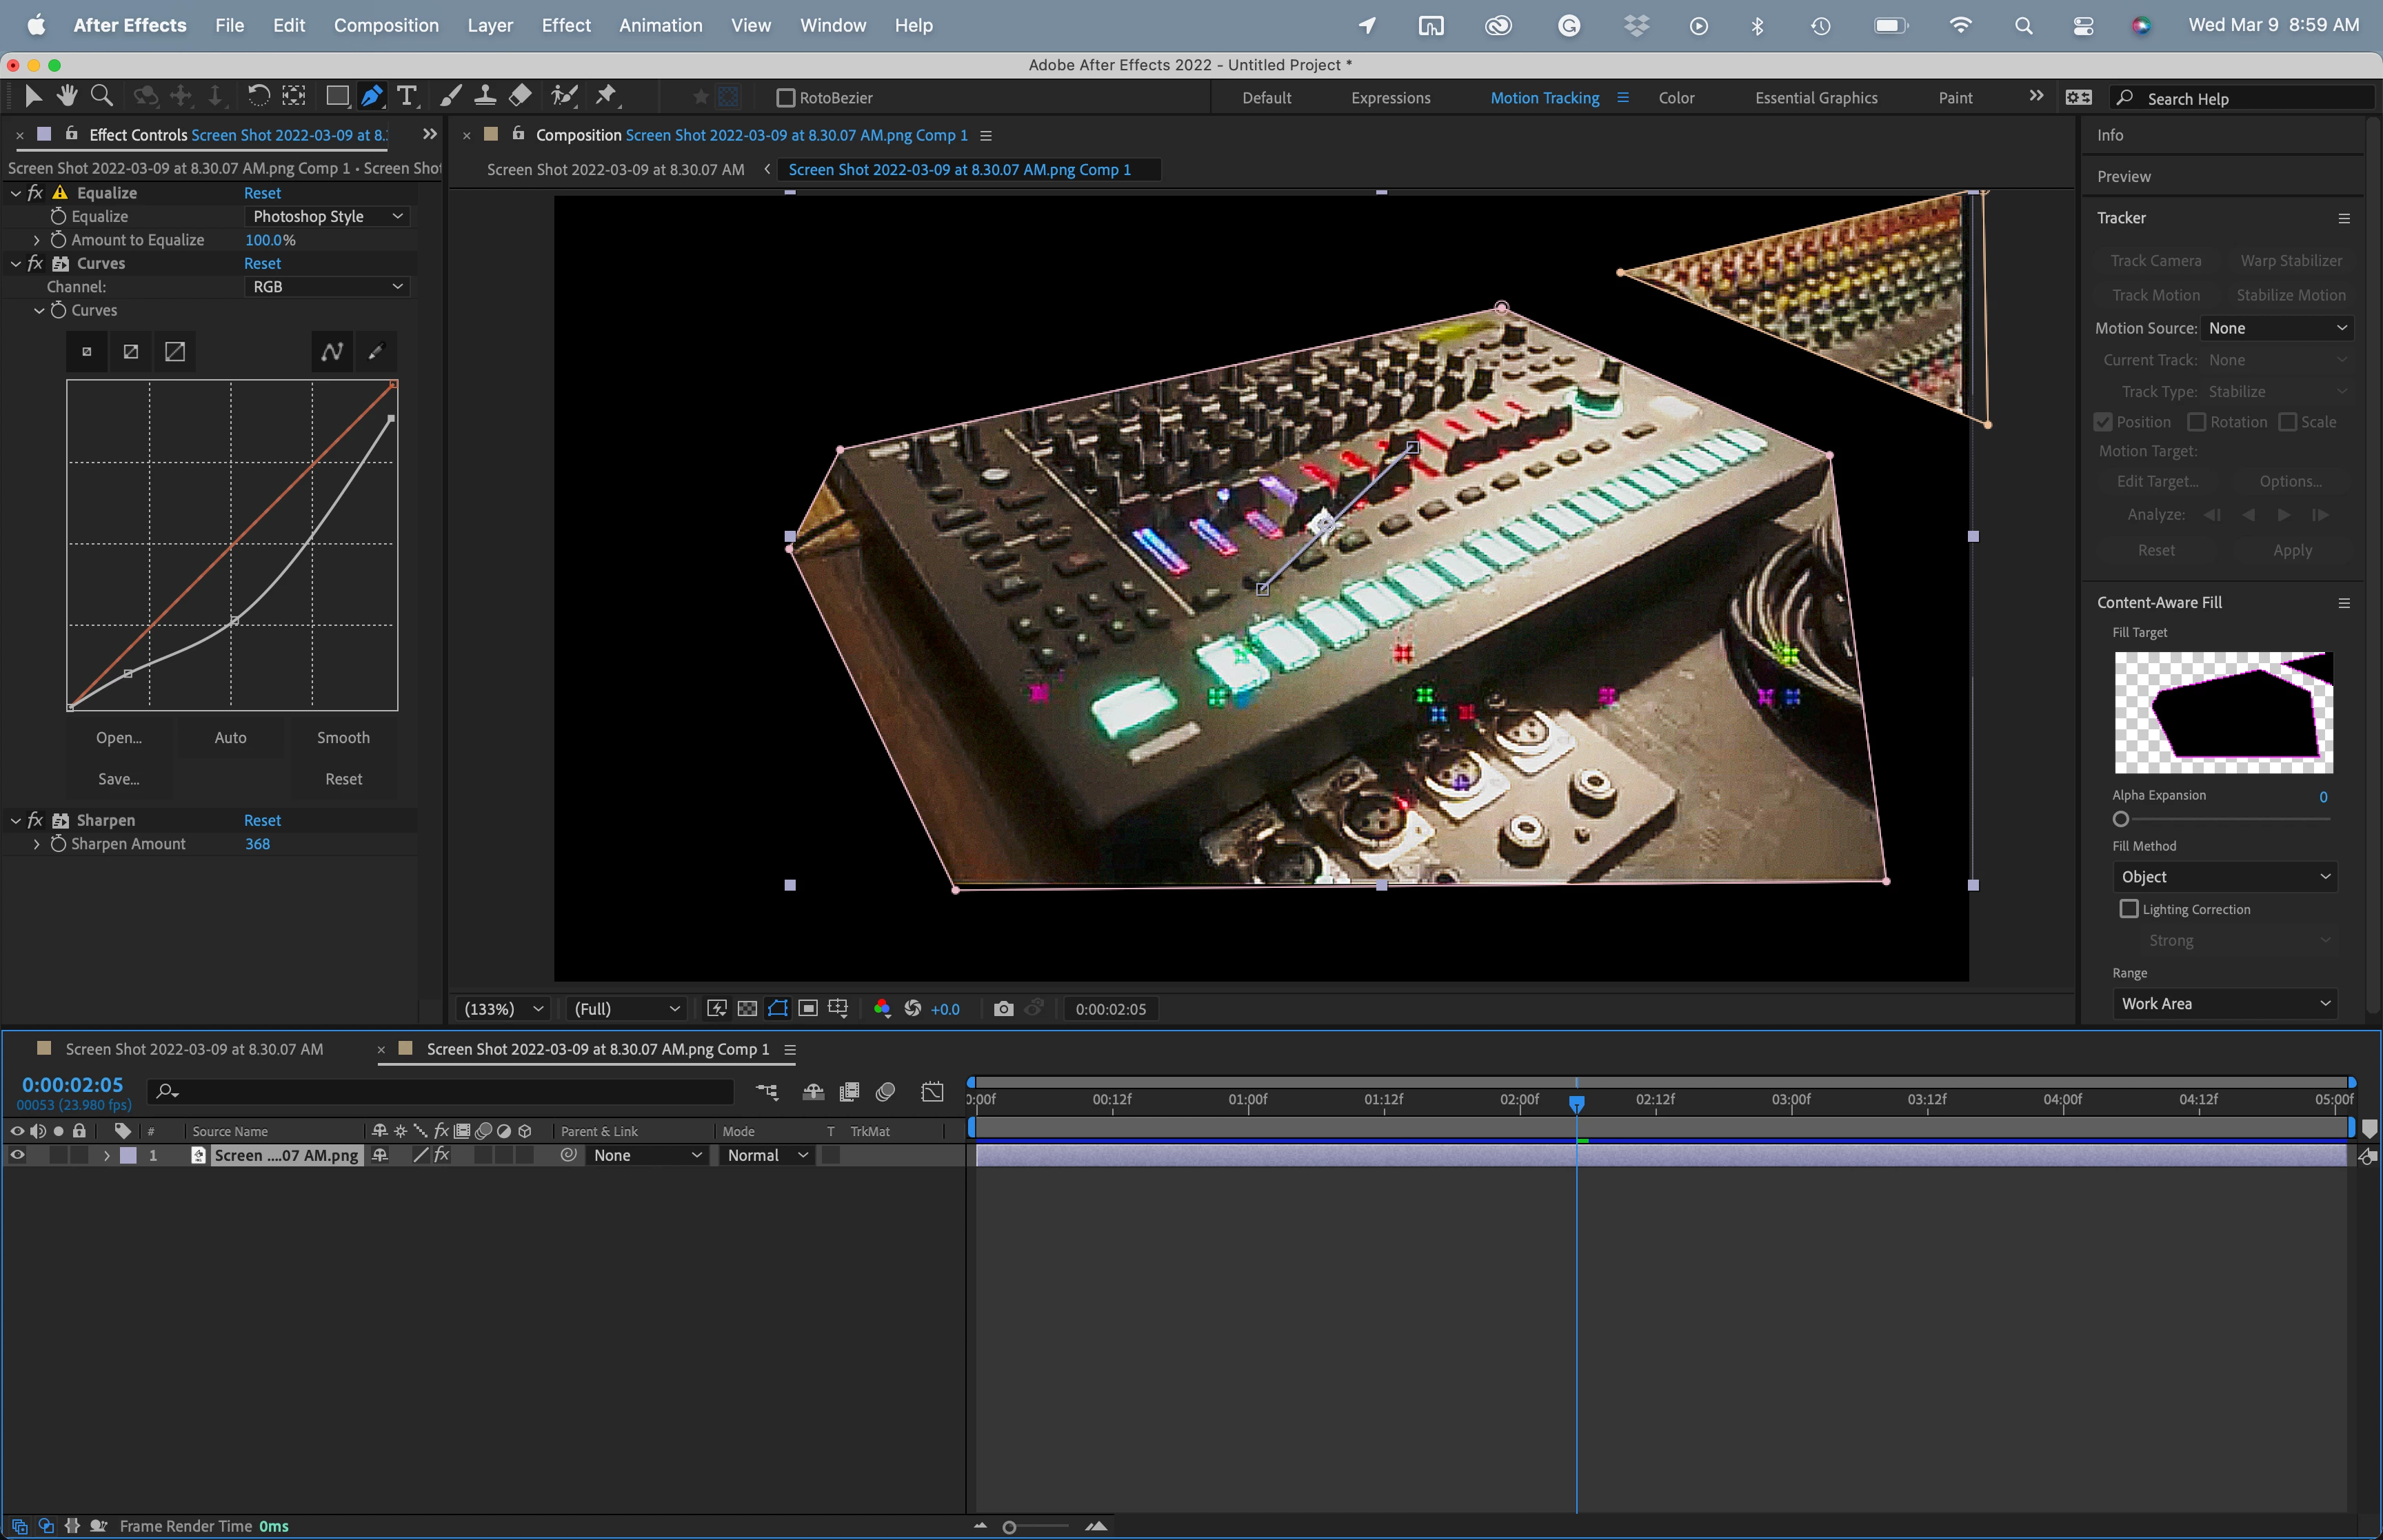Enable the Lighting Correction checkbox

[2129, 909]
